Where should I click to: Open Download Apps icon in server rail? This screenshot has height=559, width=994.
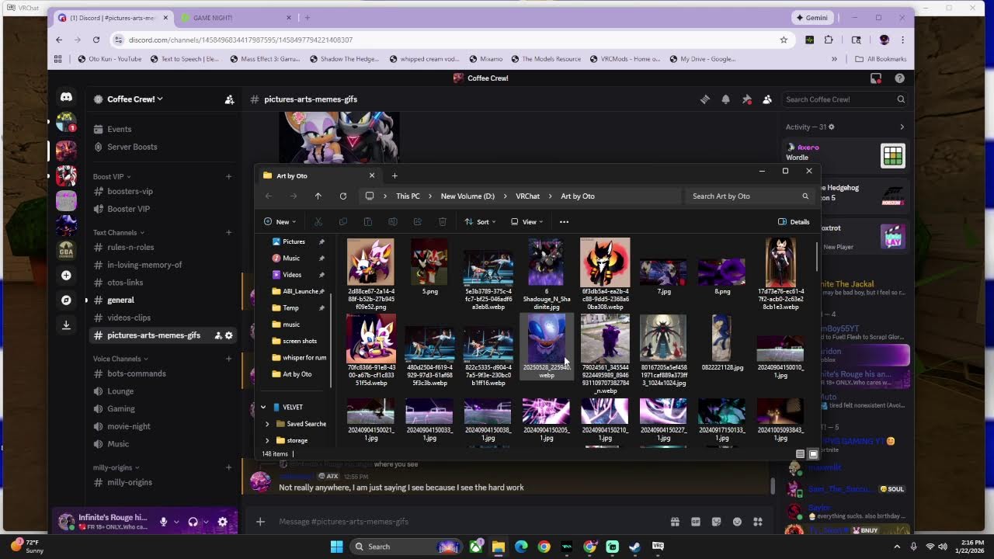(66, 325)
